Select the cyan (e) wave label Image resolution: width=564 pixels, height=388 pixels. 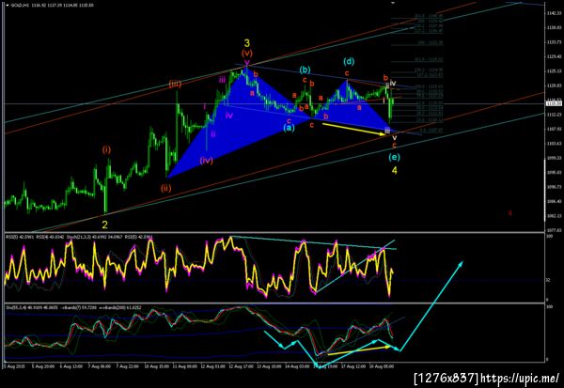tap(394, 157)
